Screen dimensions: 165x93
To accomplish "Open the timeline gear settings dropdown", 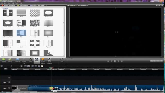I will coord(6,69).
